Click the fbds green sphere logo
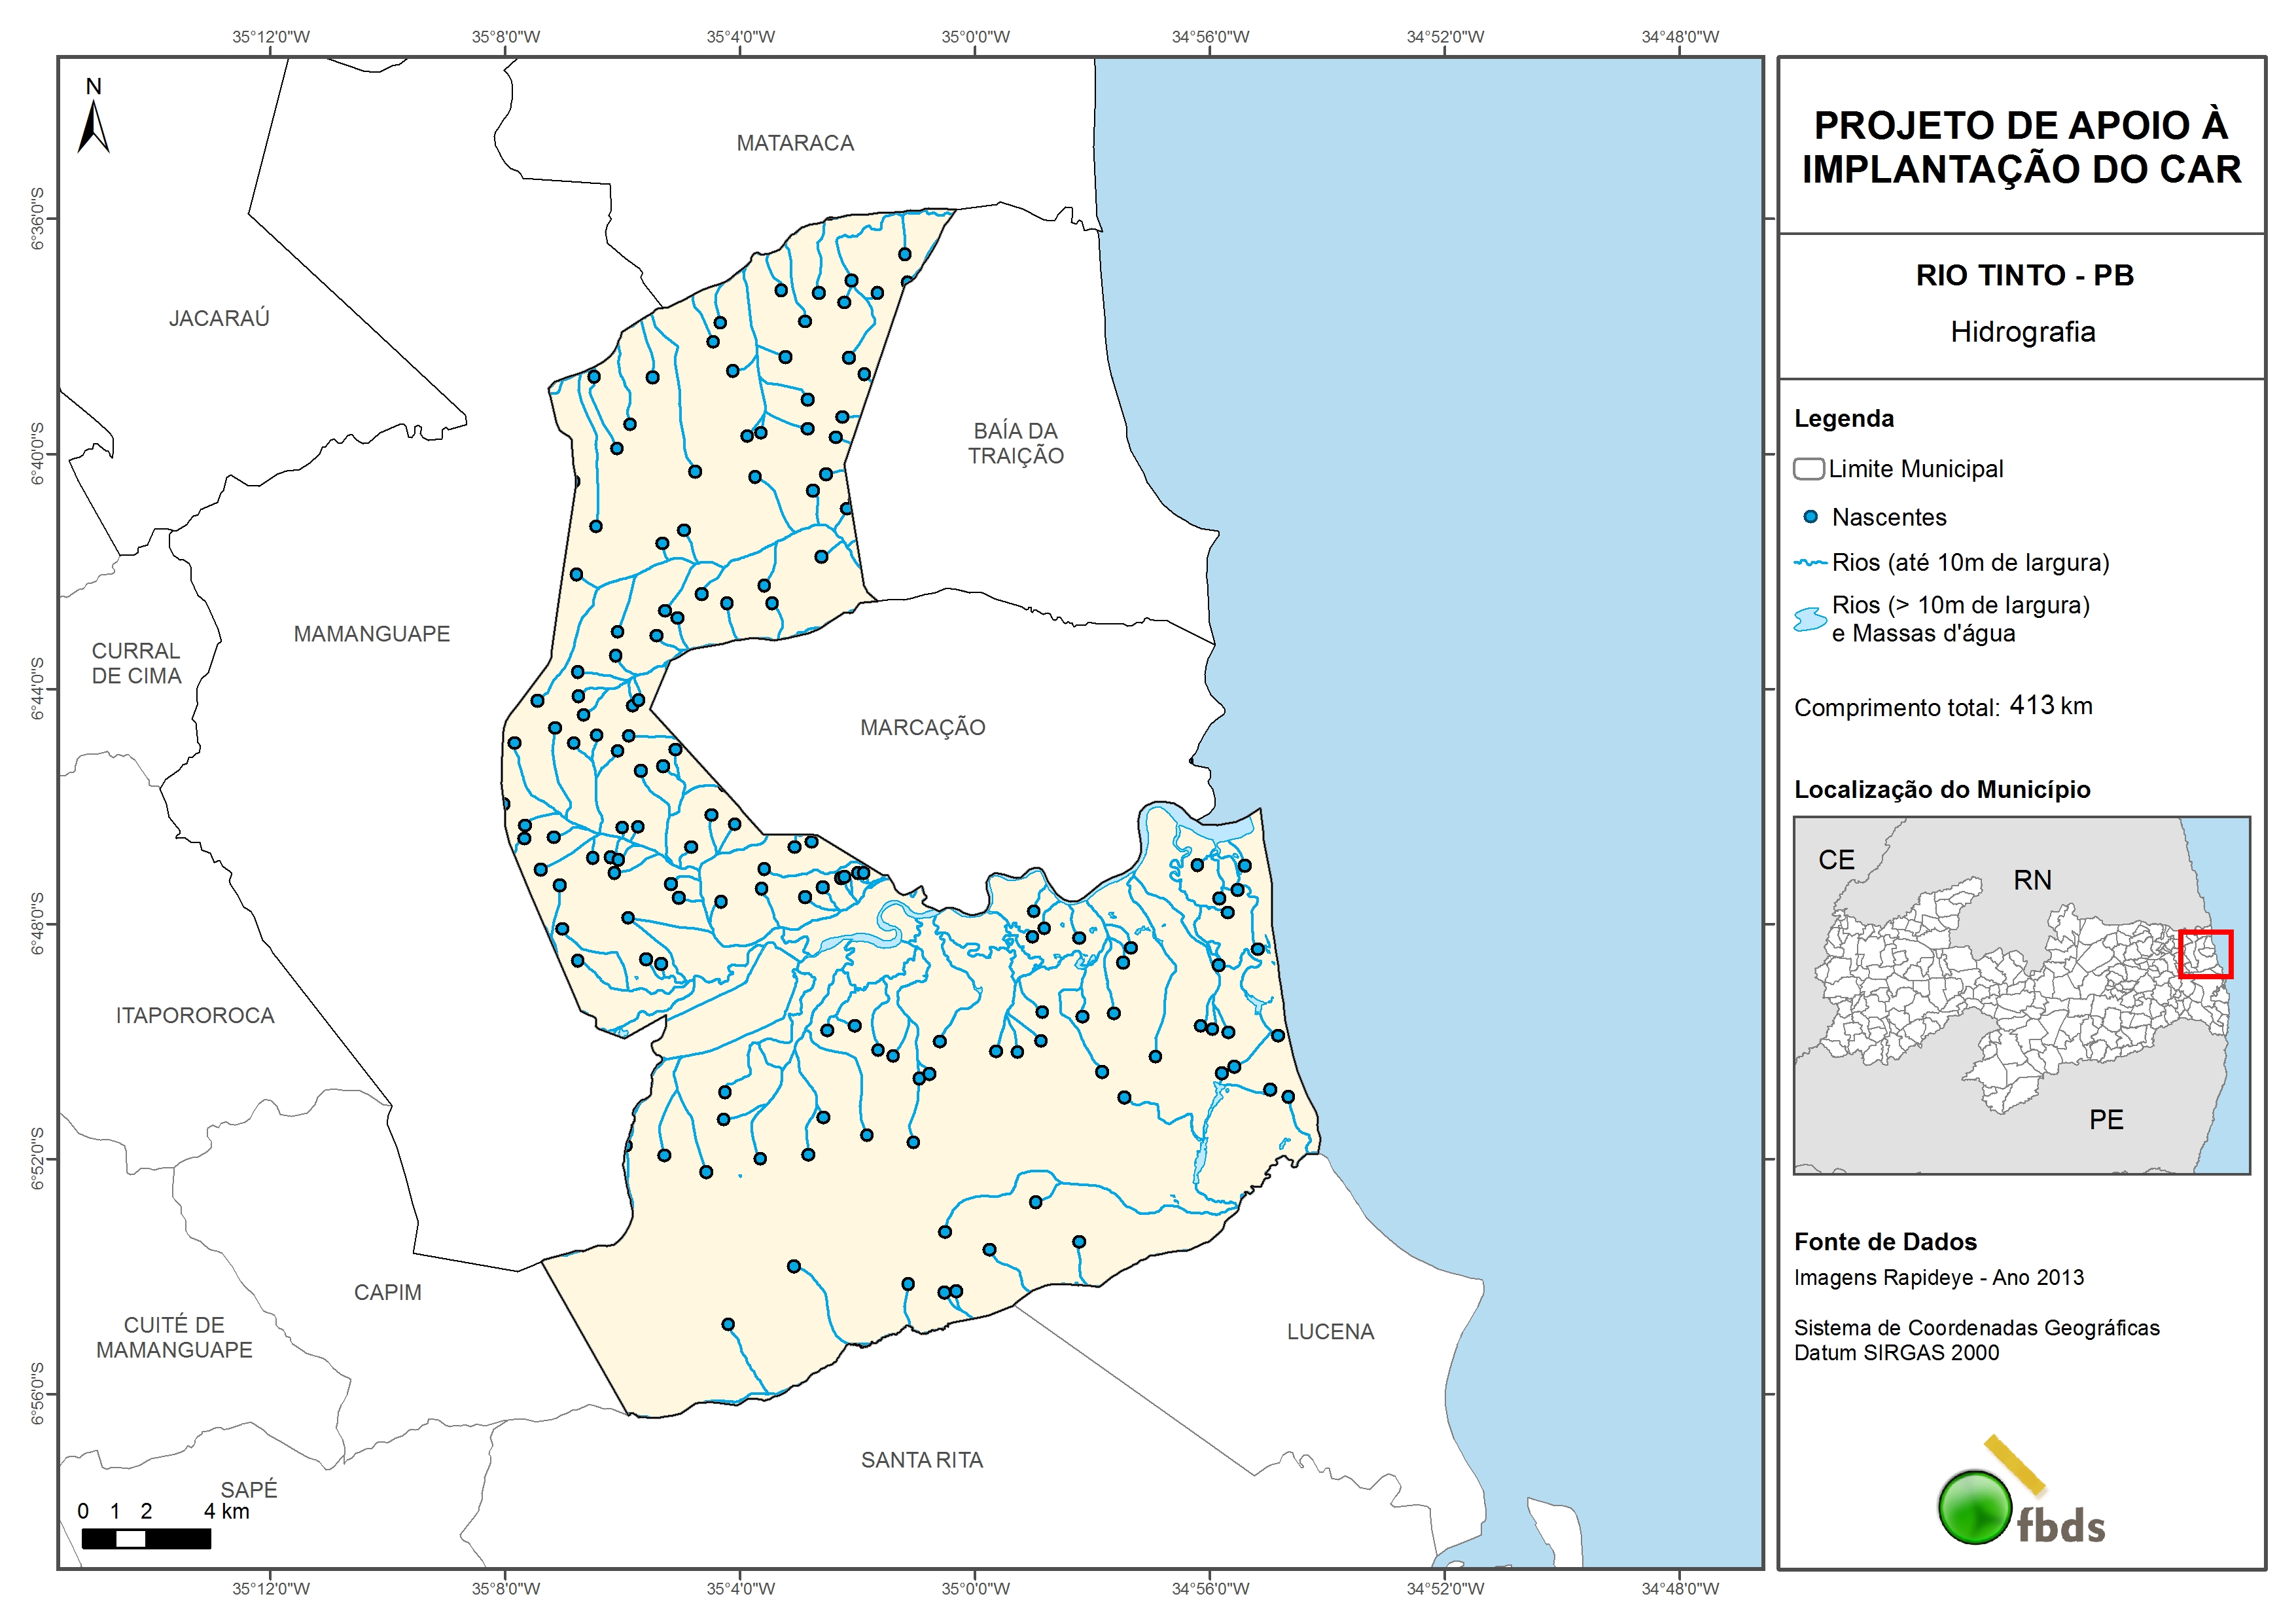This screenshot has height=1624, width=2296. [x=1974, y=1507]
